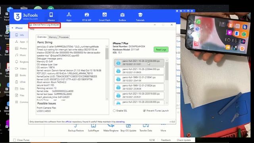Toggle the Close iTunes checkbox
The image size is (254, 143).
tap(15, 140)
